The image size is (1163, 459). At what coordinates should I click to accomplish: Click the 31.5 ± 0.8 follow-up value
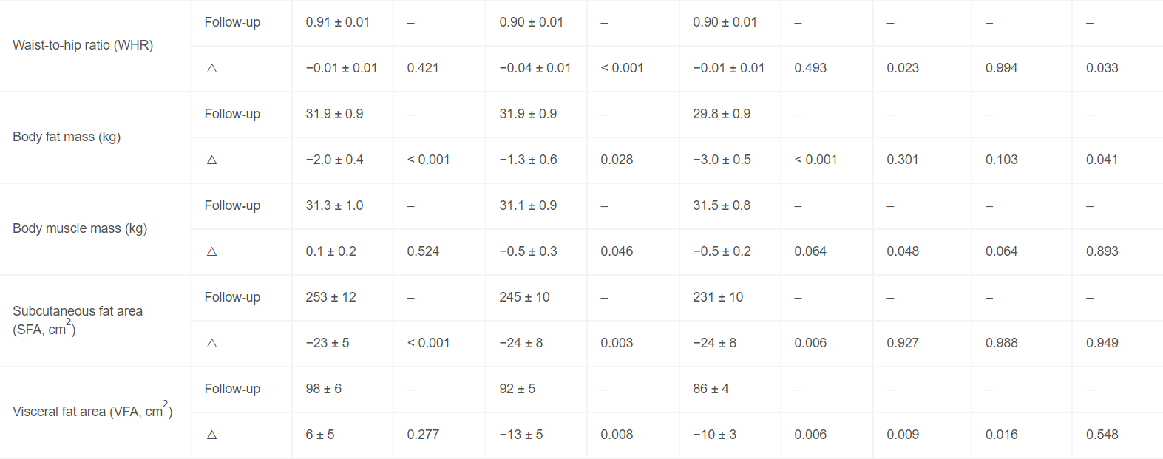pos(722,205)
